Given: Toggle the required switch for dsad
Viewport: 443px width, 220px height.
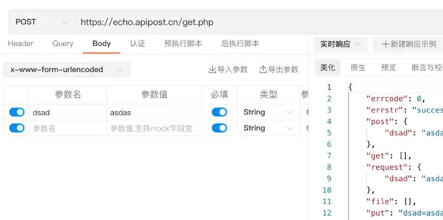Looking at the screenshot, I should click(219, 112).
